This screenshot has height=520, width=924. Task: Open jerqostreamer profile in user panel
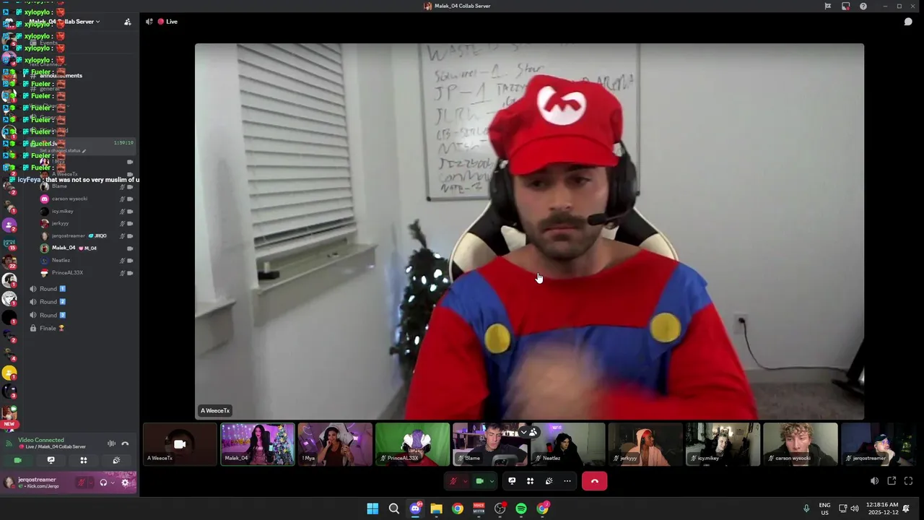tap(32, 482)
